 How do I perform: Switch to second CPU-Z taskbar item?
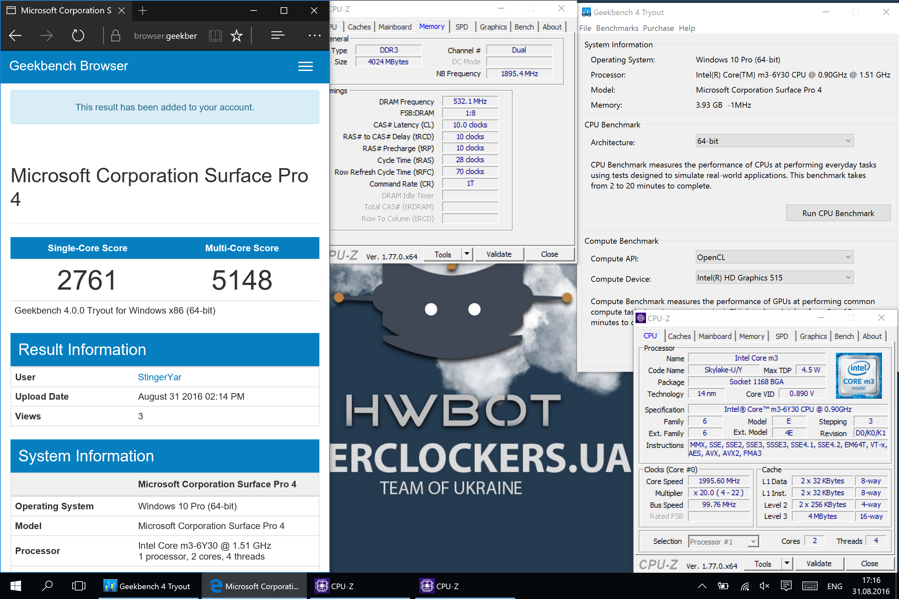(x=465, y=586)
